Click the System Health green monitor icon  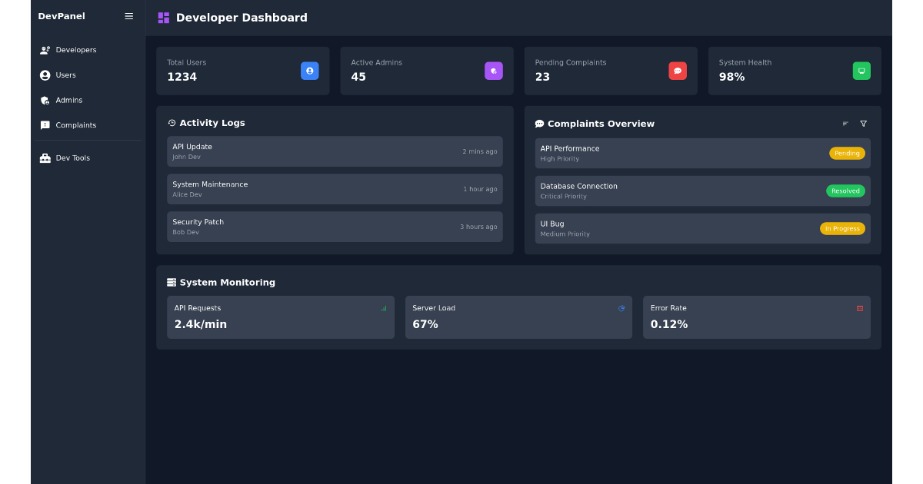coord(861,71)
